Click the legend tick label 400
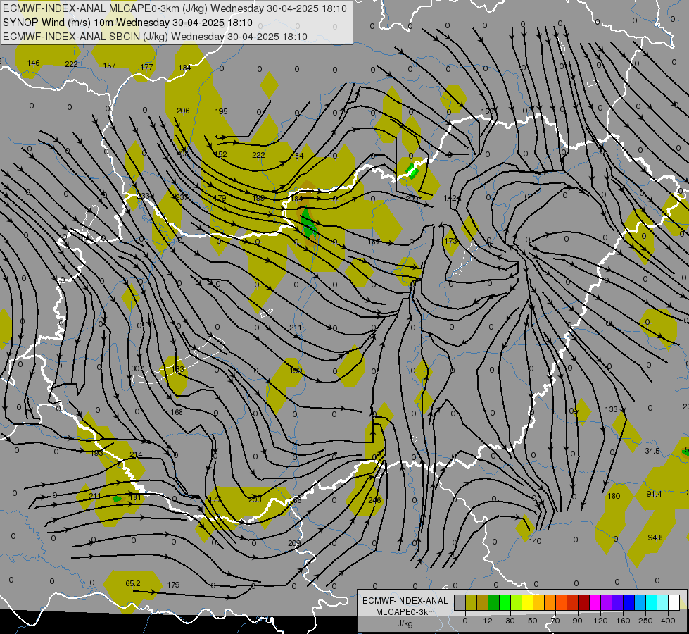The height and width of the screenshot is (634, 689). [x=668, y=621]
